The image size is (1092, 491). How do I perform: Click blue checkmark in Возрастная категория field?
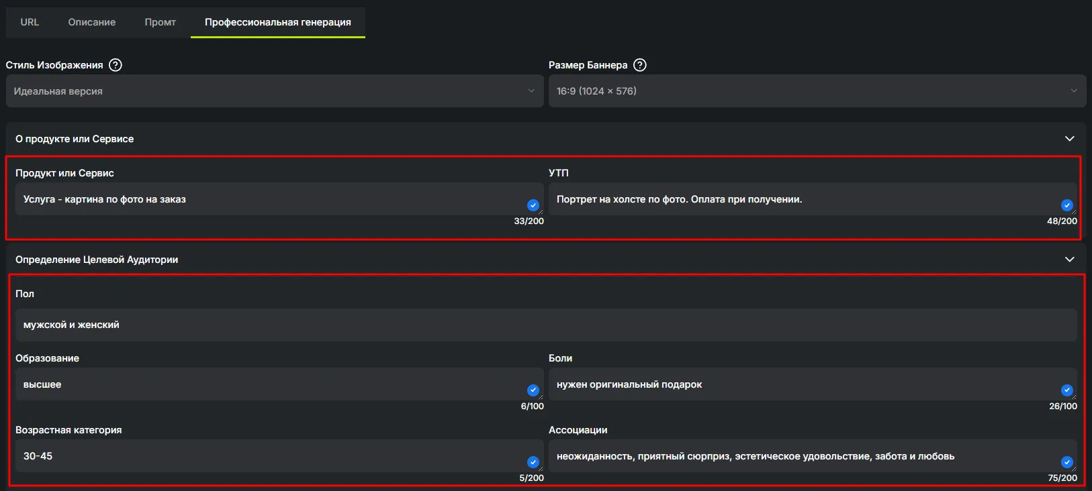pyautogui.click(x=533, y=462)
